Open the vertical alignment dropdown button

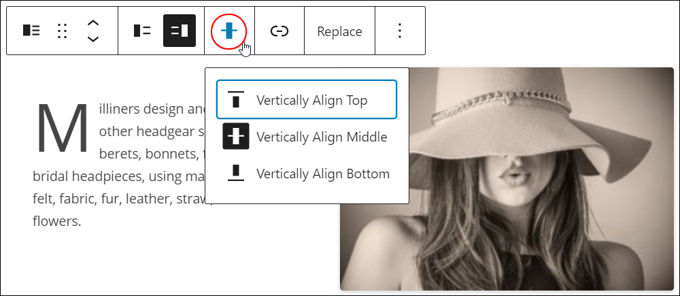[x=229, y=31]
